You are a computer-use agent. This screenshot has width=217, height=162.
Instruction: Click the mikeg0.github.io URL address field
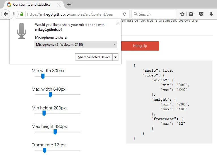coord(71,14)
